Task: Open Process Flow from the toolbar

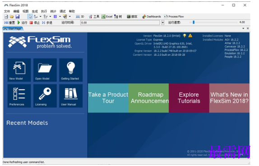Action: coord(174,17)
